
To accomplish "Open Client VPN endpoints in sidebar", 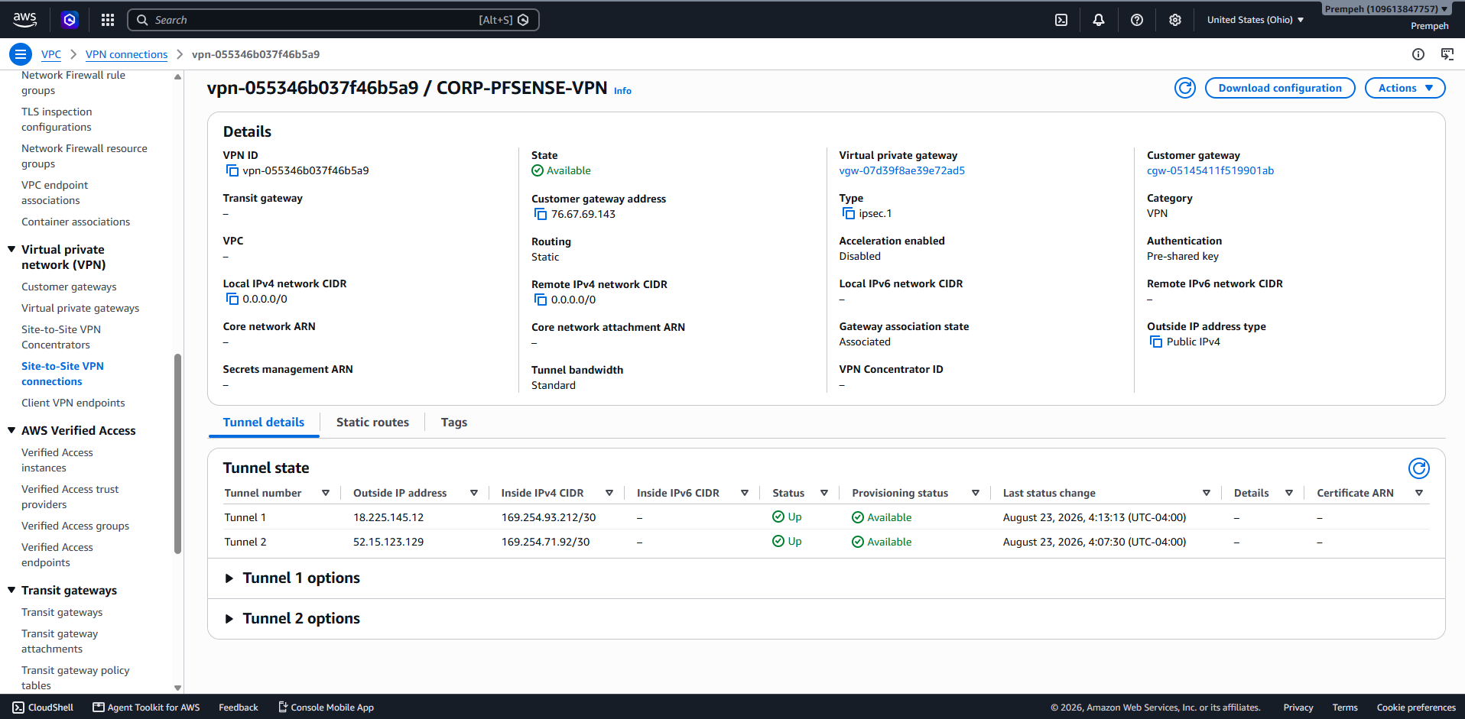I will point(73,403).
